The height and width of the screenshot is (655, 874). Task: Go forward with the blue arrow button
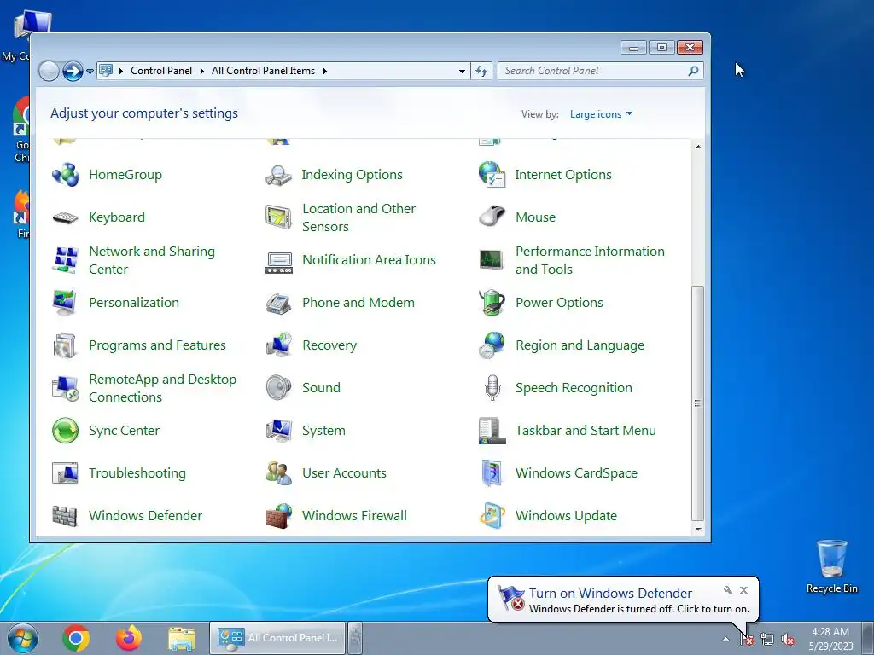(73, 72)
